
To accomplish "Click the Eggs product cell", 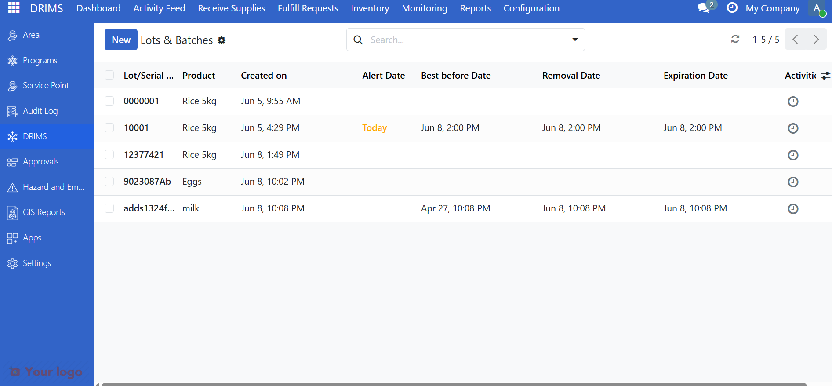I will pos(192,182).
